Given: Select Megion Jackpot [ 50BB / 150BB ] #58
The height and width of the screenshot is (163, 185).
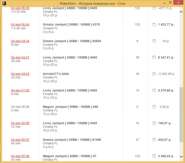Looking at the screenshot, I should tap(71, 107).
